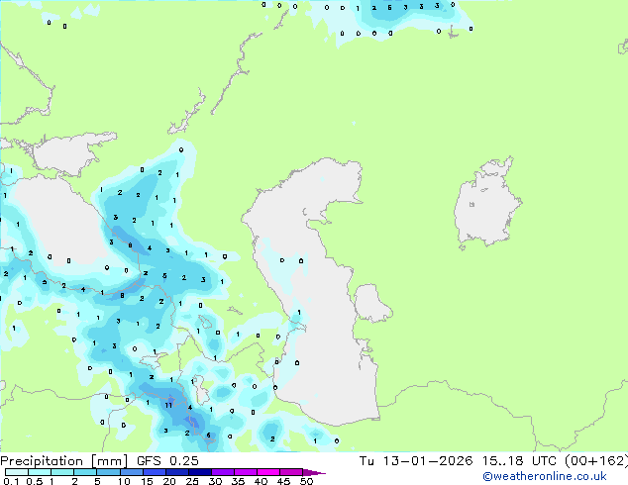Viewport: 628px width, 485px height.
Task: Click the precipitation value "11" on map
Action: point(168,406)
